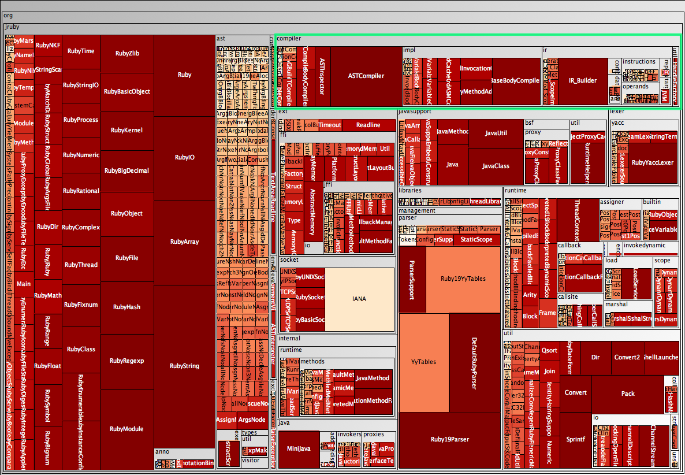Click the IR_Builder block
This screenshot has width=685, height=475.
click(x=582, y=80)
